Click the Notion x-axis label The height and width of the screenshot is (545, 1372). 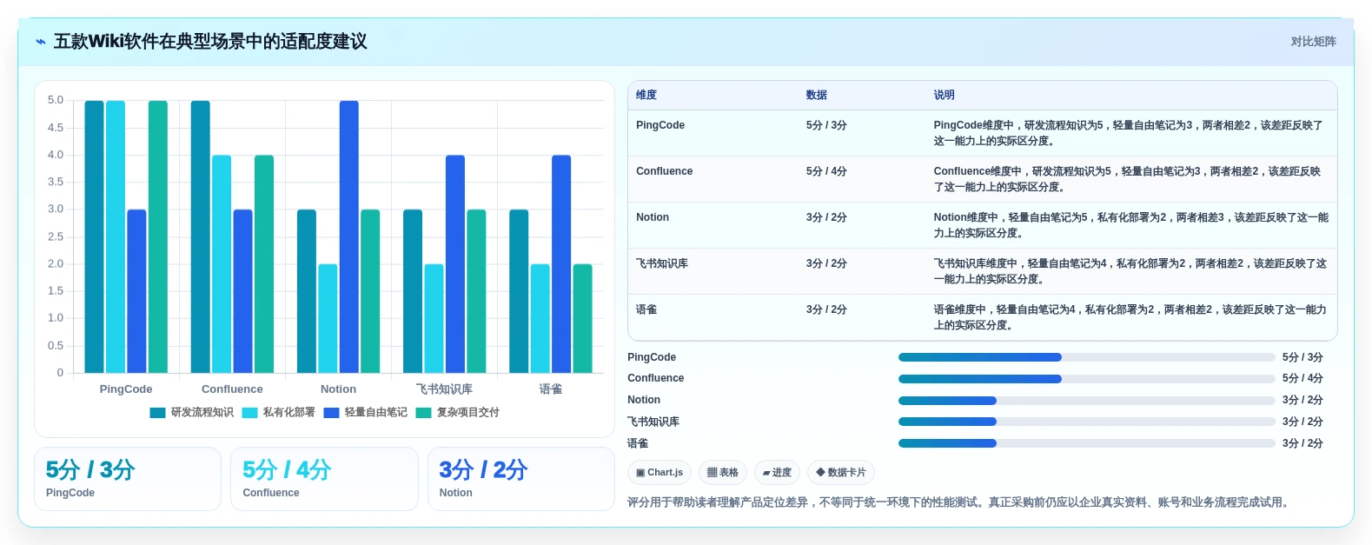tap(338, 389)
